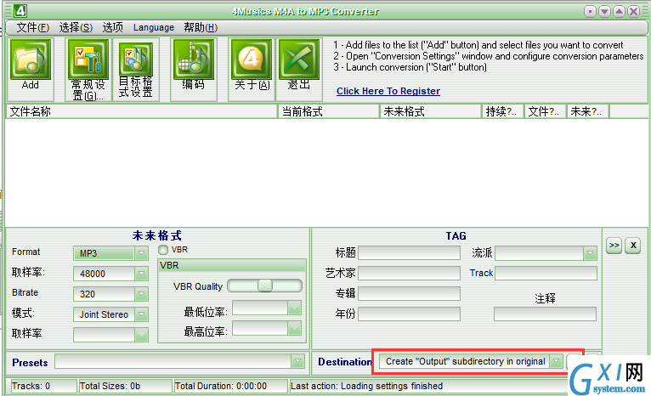
Task: Expand the Destination dropdown
Action: (x=556, y=361)
